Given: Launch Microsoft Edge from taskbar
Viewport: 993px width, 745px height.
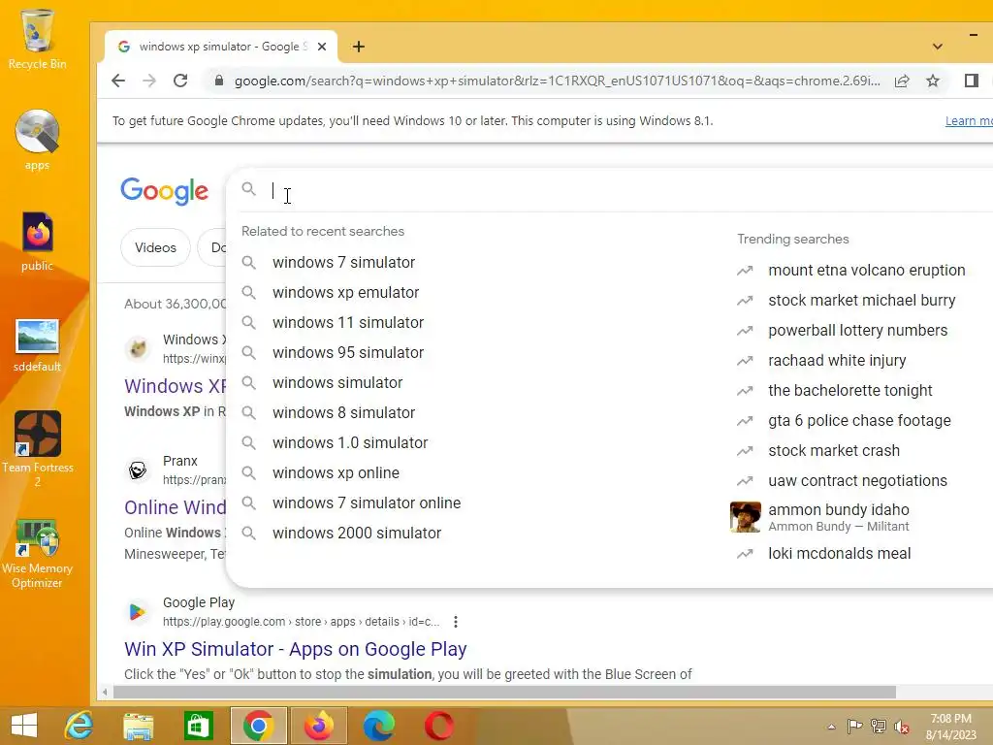Looking at the screenshot, I should [379, 726].
